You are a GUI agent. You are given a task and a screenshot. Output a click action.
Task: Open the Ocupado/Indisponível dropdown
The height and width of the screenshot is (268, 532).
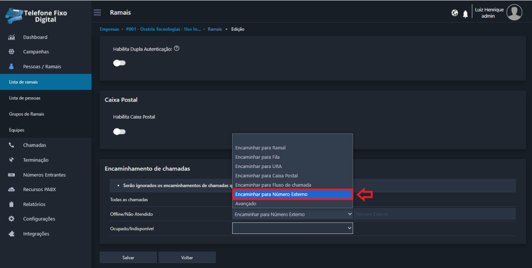click(292, 227)
